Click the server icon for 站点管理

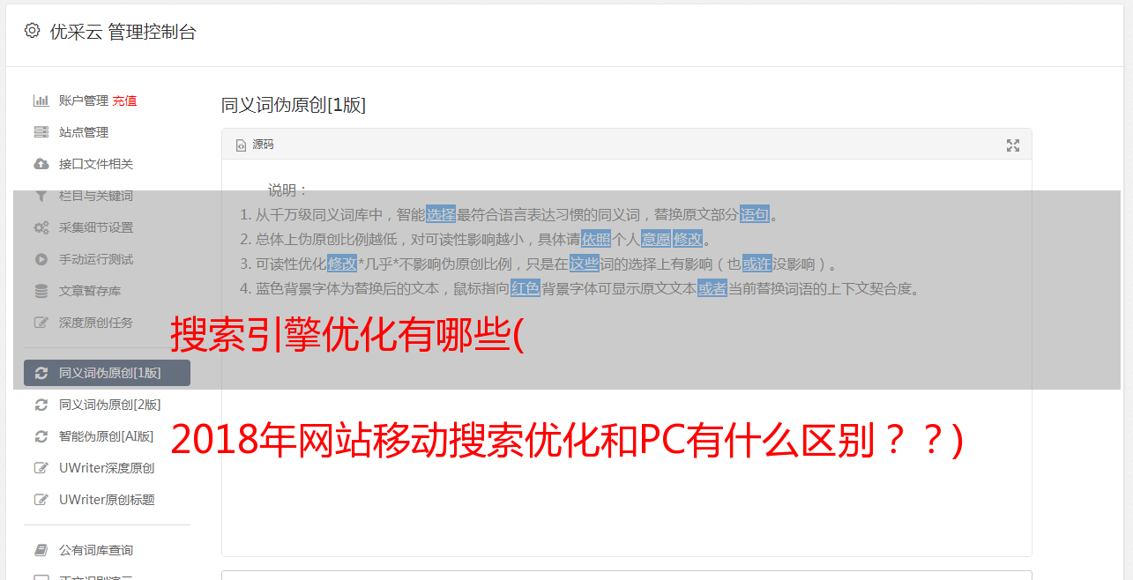coord(41,132)
